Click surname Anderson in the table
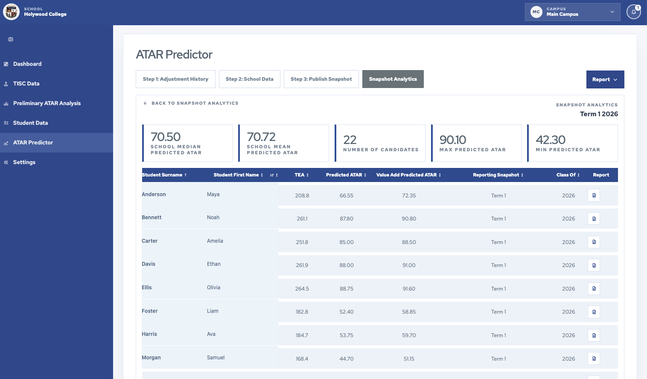The width and height of the screenshot is (647, 379). point(154,194)
